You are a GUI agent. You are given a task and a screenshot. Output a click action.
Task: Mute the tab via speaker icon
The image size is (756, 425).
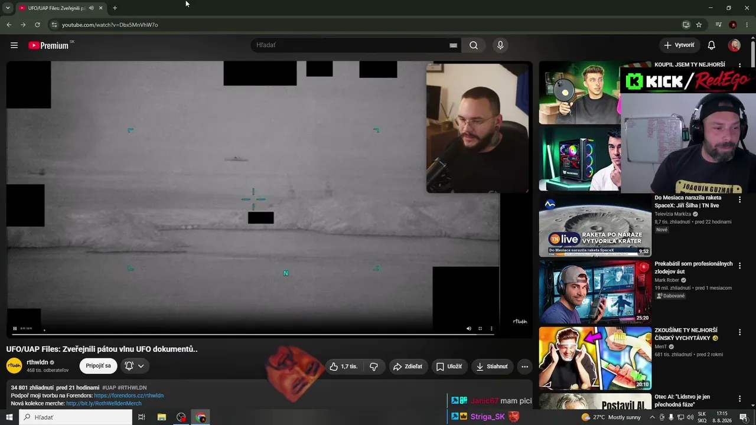pyautogui.click(x=91, y=8)
